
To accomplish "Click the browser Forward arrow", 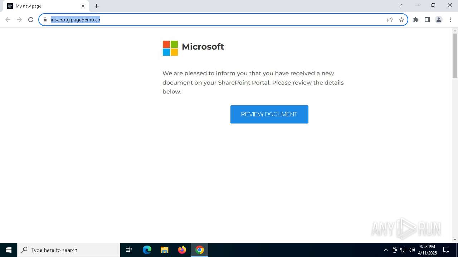I will [x=19, y=20].
